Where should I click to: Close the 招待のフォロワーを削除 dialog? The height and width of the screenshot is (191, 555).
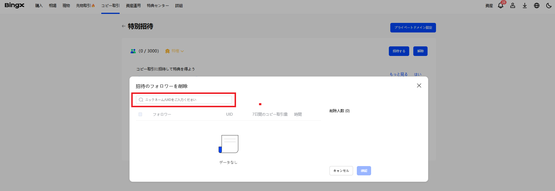(x=419, y=86)
